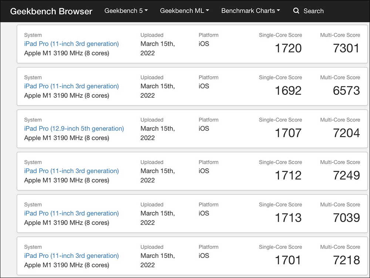
Task: Click the magnifying glass search icon
Action: [x=296, y=11]
